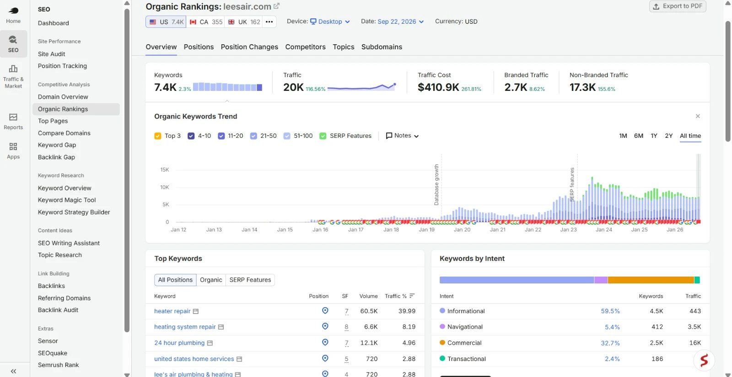Click the position feature icon in united states home services row
This screenshot has height=377, width=732.
[325, 358]
